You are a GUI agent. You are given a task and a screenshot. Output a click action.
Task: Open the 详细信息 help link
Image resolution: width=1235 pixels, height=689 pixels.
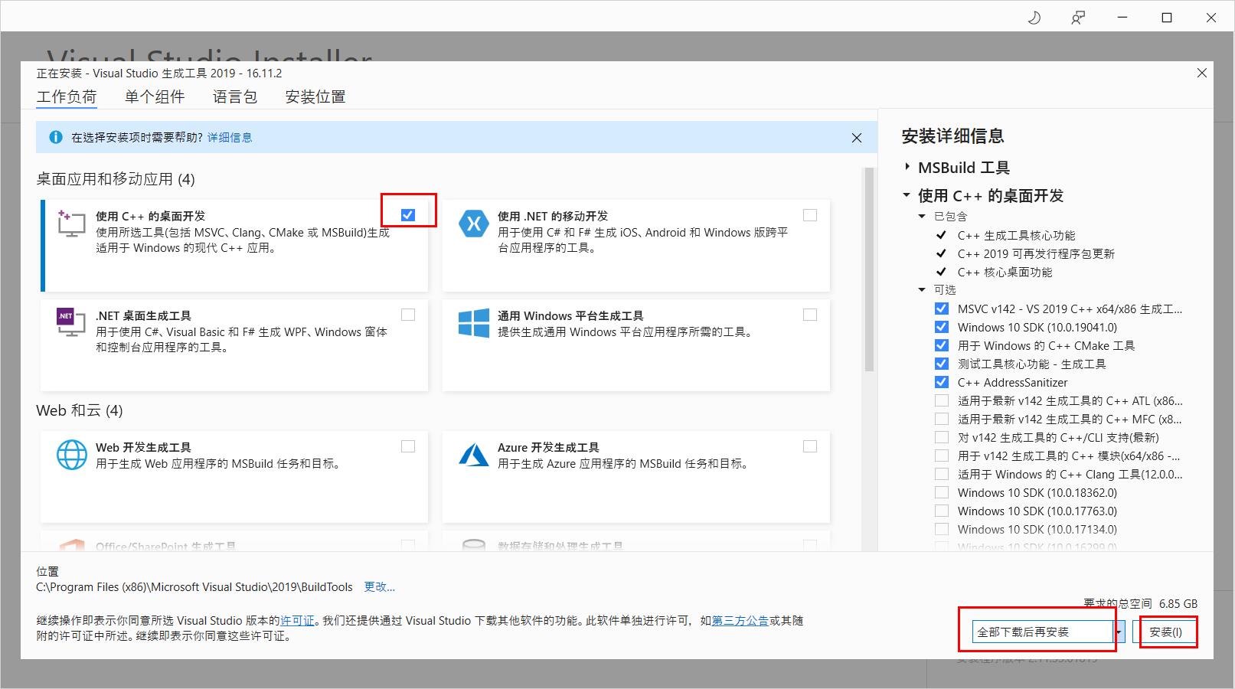[230, 138]
